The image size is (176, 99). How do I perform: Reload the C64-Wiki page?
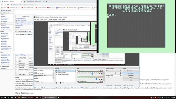tap(8, 5)
